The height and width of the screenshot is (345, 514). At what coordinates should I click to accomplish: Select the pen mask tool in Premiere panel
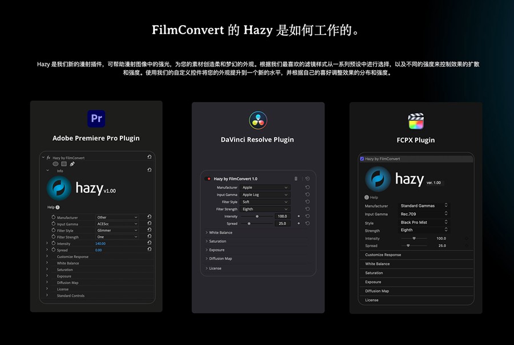(73, 164)
